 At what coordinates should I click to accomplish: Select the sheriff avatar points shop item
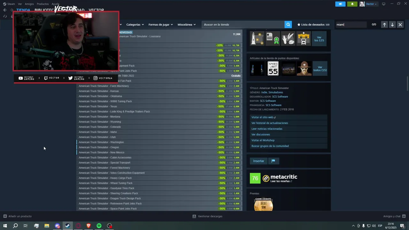304,68
